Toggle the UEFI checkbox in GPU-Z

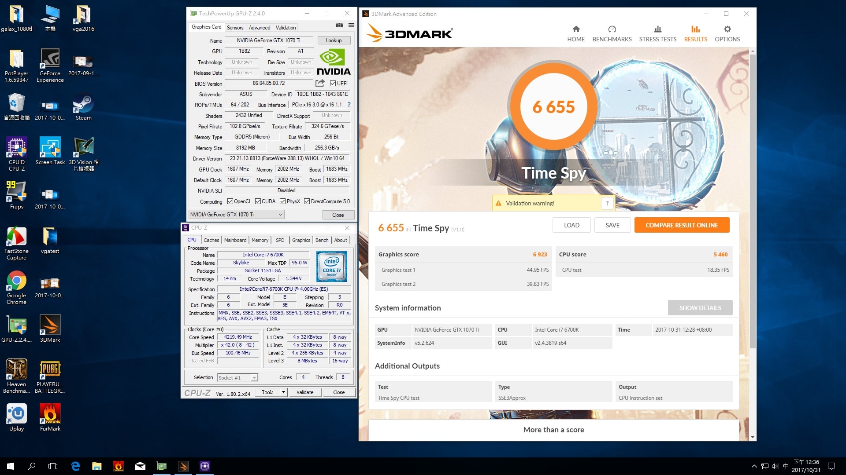tap(333, 84)
